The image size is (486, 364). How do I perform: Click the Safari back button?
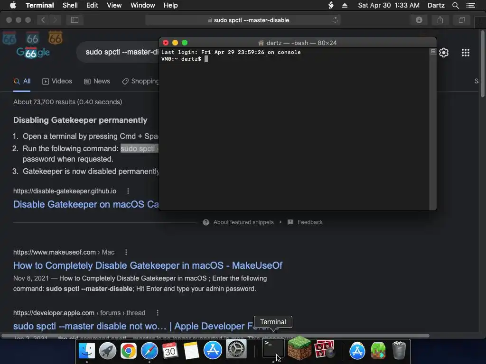(43, 20)
